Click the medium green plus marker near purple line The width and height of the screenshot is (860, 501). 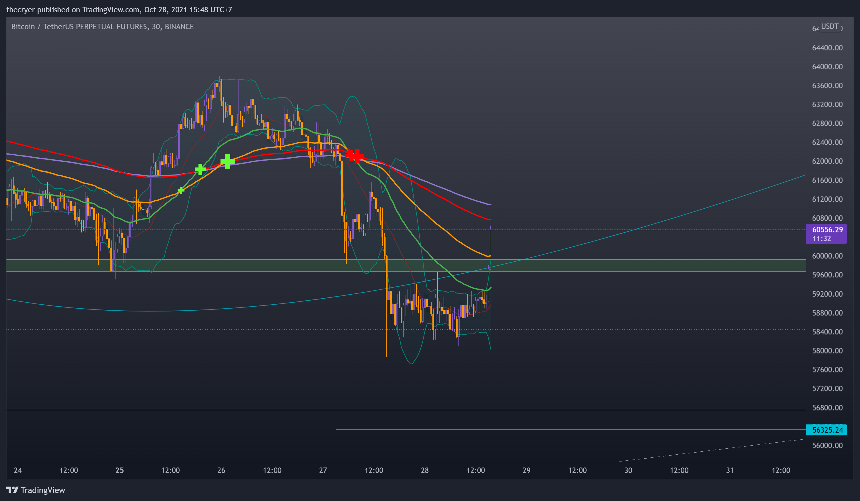(x=200, y=169)
